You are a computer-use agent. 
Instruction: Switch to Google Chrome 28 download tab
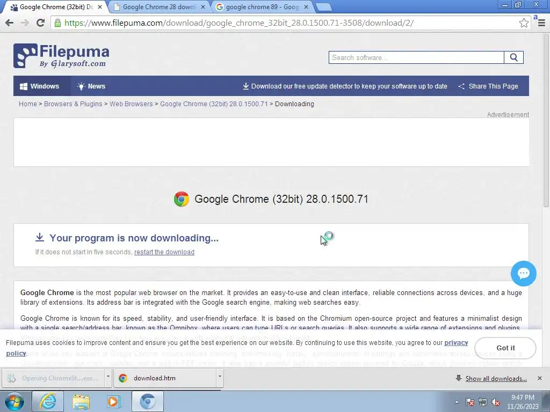click(158, 7)
